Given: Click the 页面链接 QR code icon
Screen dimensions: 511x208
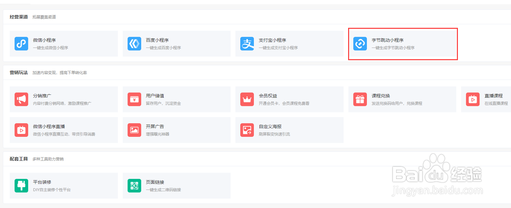Looking at the screenshot, I should click(134, 186).
